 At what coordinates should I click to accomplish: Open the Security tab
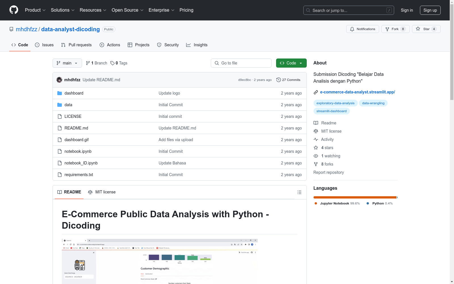click(168, 45)
